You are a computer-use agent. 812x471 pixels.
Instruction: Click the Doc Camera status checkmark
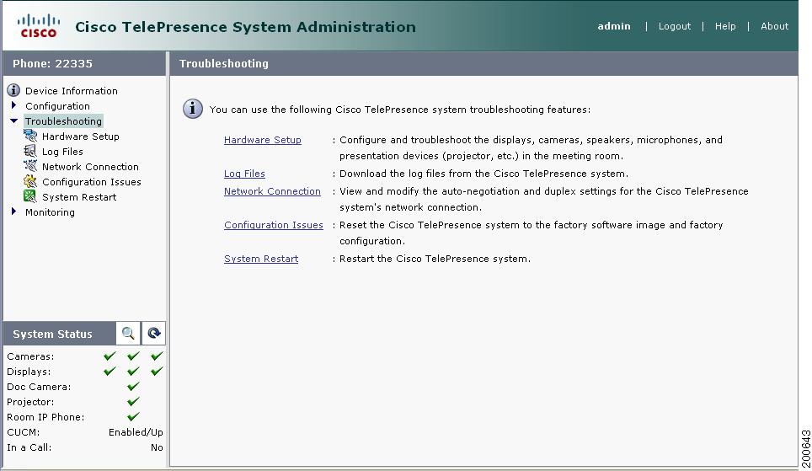click(134, 386)
